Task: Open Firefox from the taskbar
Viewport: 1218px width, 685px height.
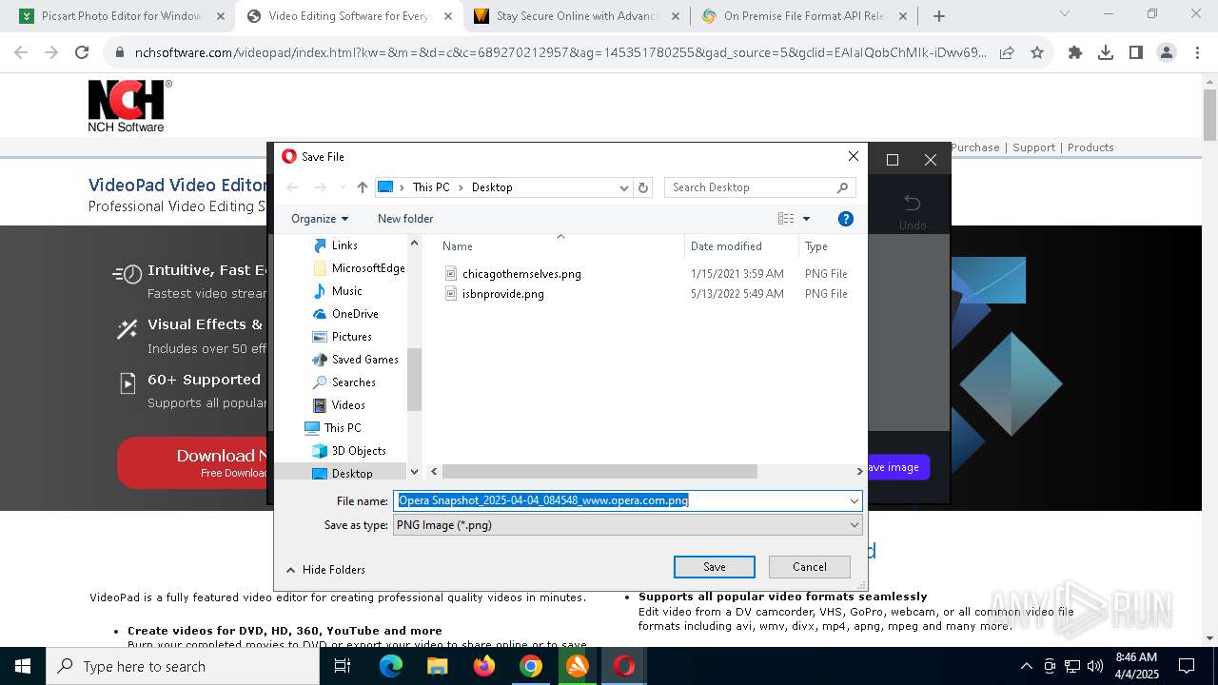Action: coord(484,666)
